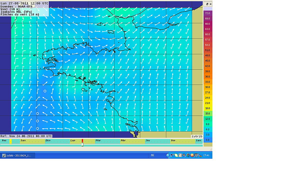
Task: Open the FR language indicator in the taskbar
Action: coord(152,155)
